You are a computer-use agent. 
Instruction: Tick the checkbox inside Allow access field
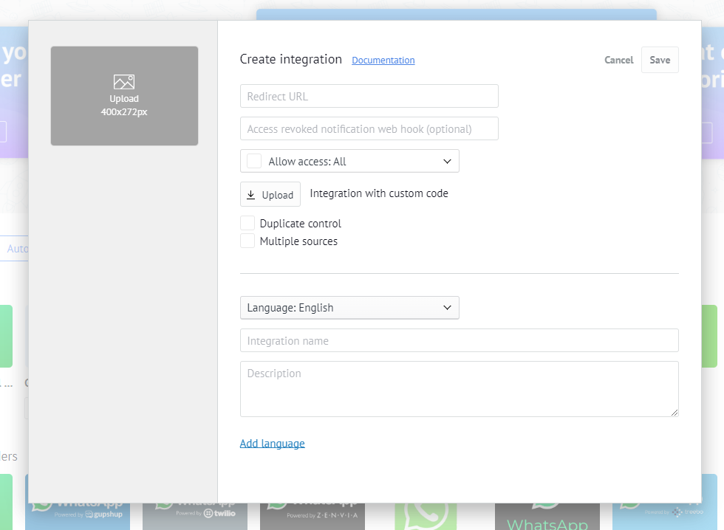point(254,161)
